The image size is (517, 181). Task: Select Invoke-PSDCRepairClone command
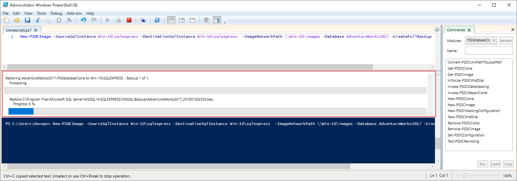pos(467,93)
